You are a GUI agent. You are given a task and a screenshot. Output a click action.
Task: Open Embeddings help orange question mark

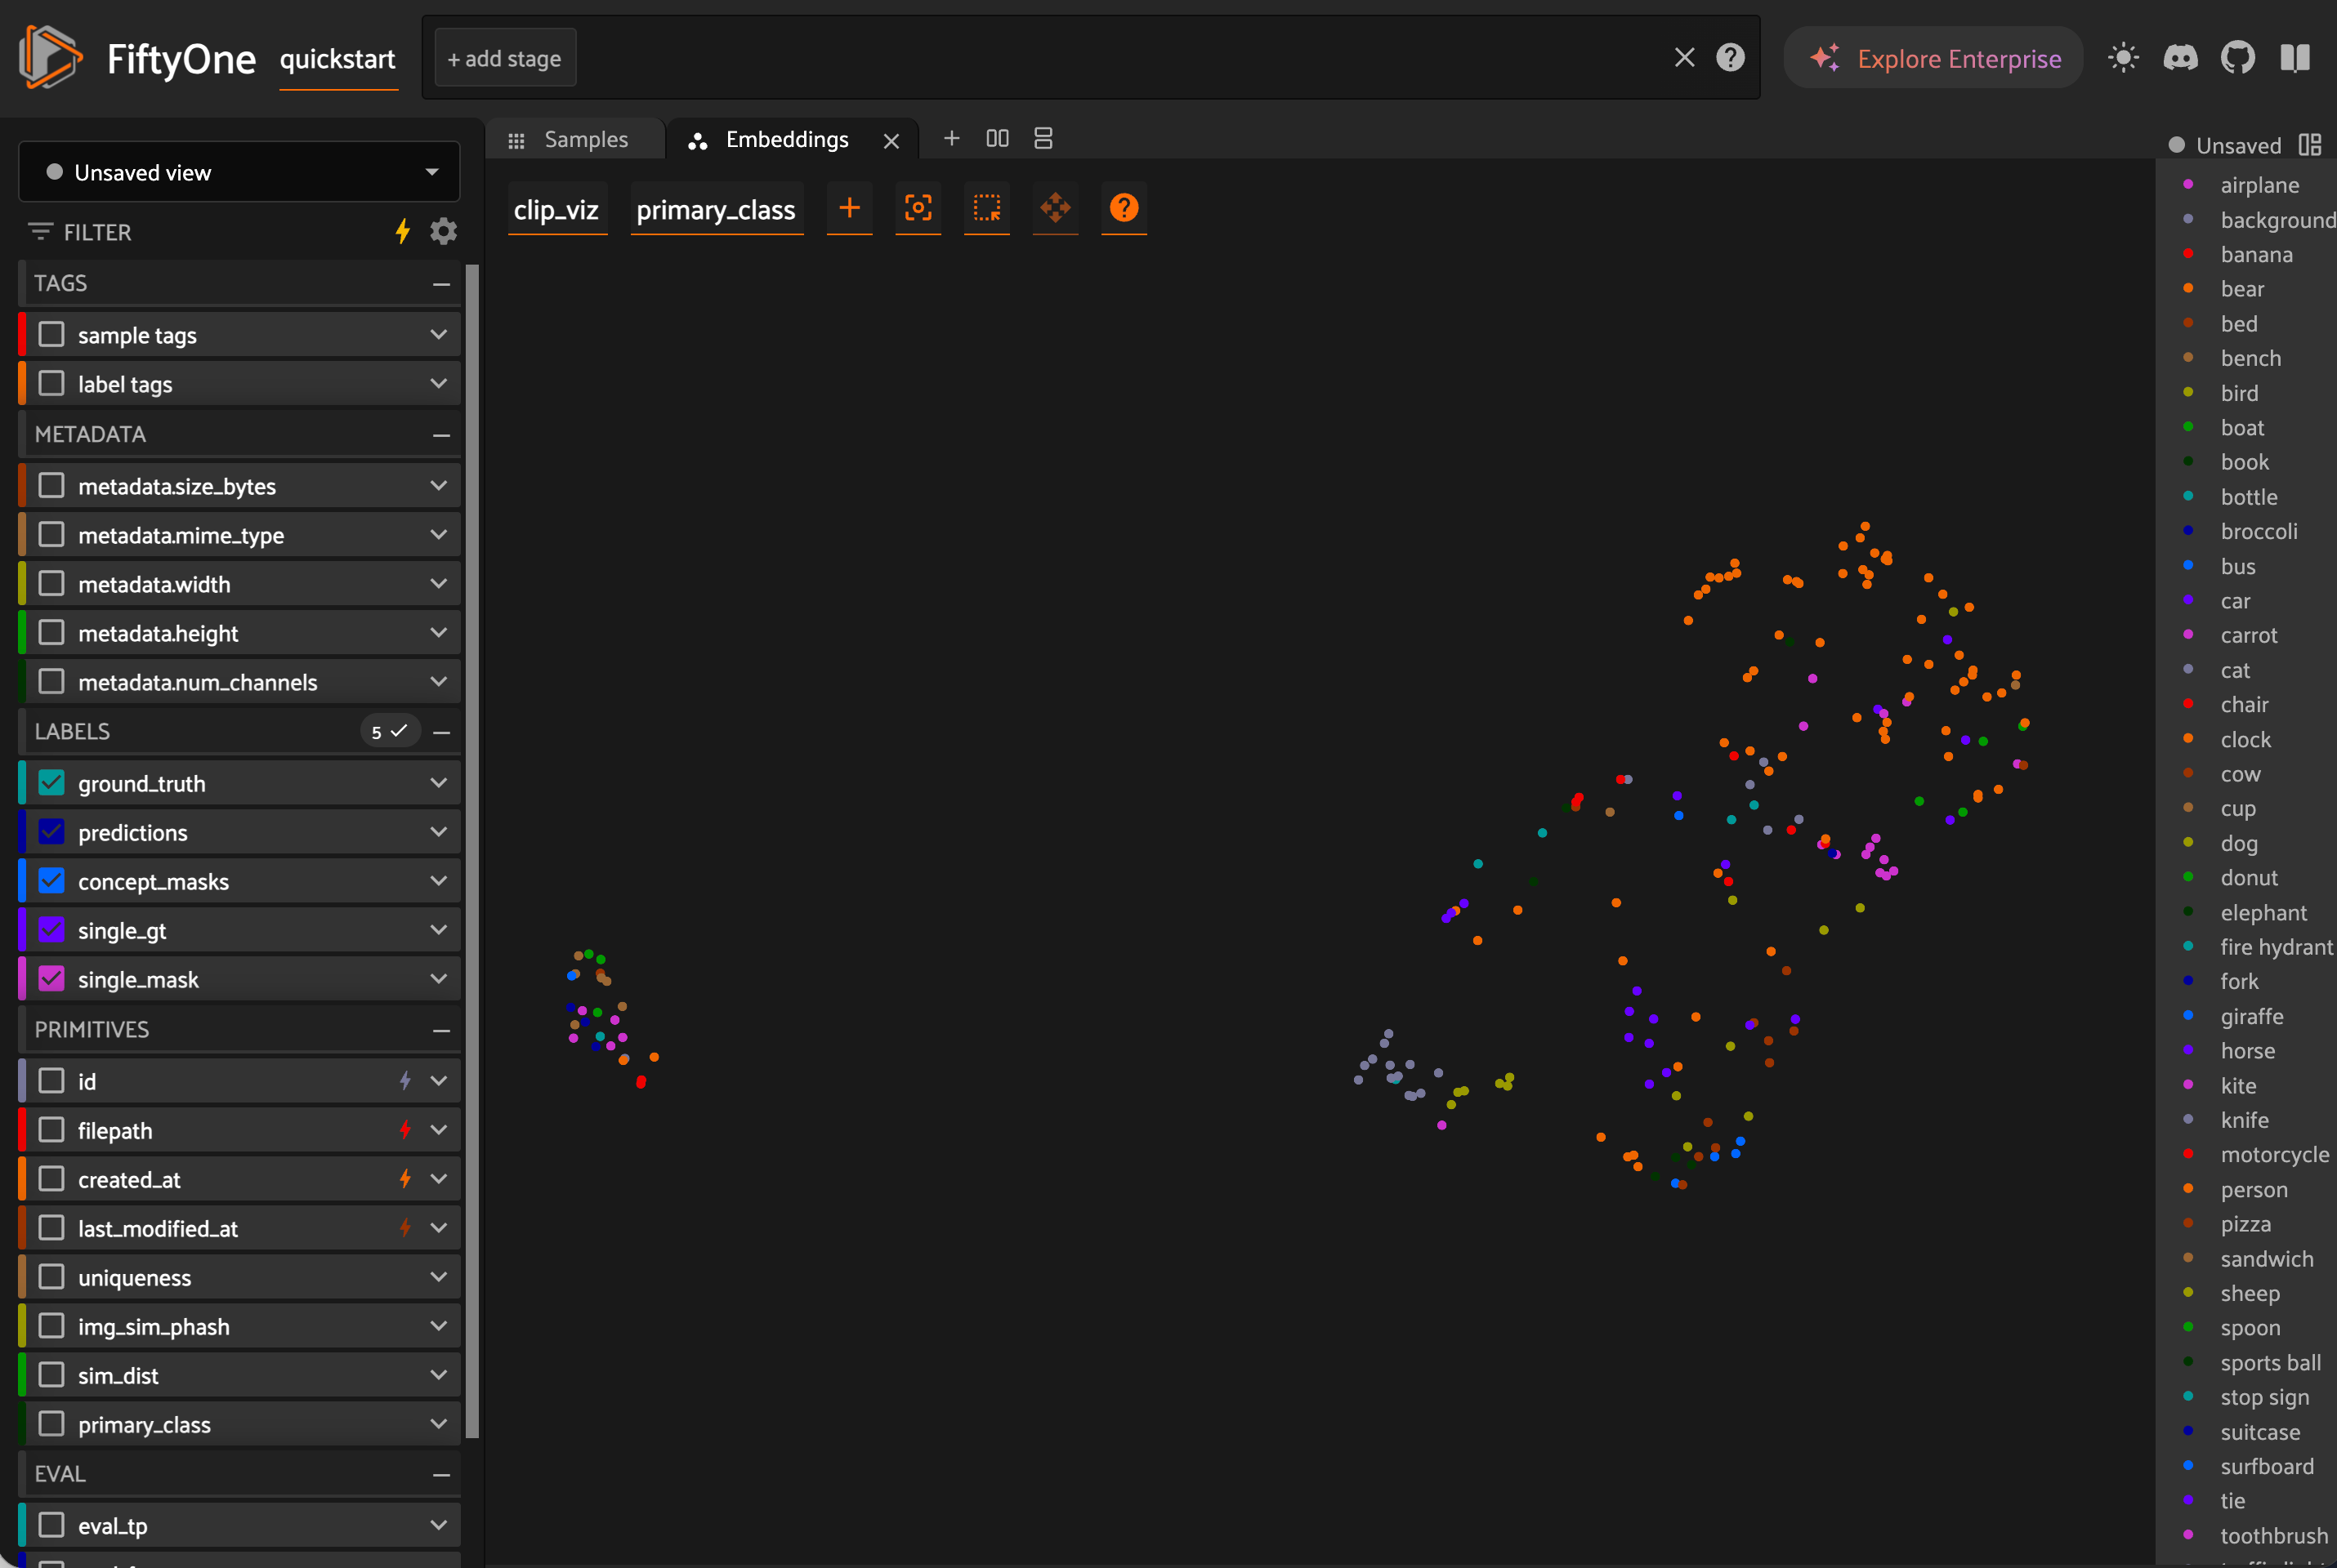coord(1124,208)
